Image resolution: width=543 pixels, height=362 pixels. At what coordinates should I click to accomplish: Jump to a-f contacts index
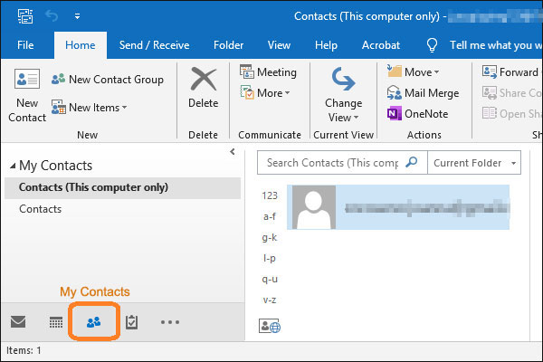coord(270,217)
